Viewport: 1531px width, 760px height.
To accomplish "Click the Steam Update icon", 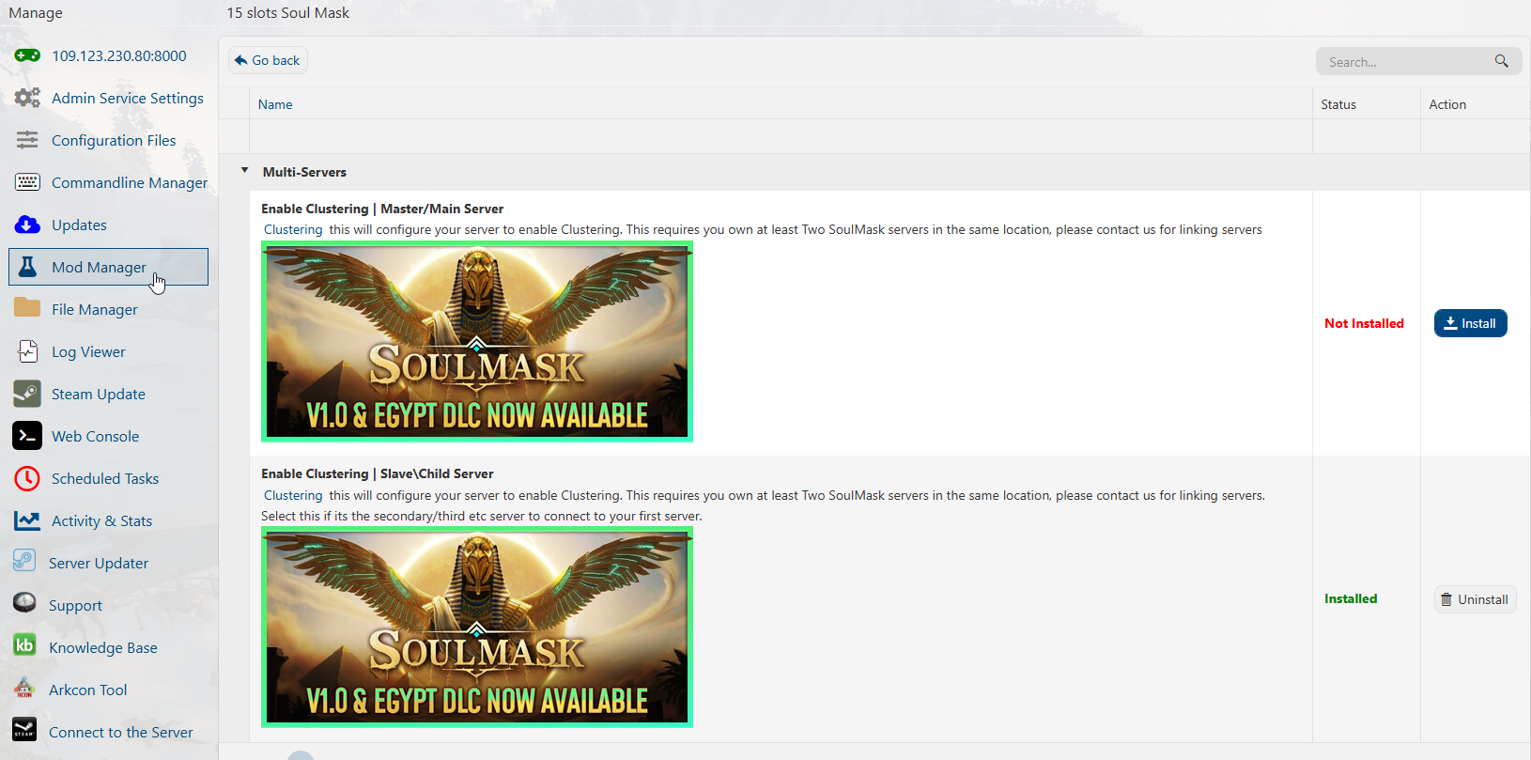I will tap(27, 394).
